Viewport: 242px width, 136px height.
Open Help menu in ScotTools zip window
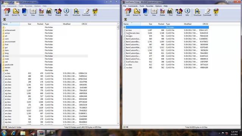point(166,6)
